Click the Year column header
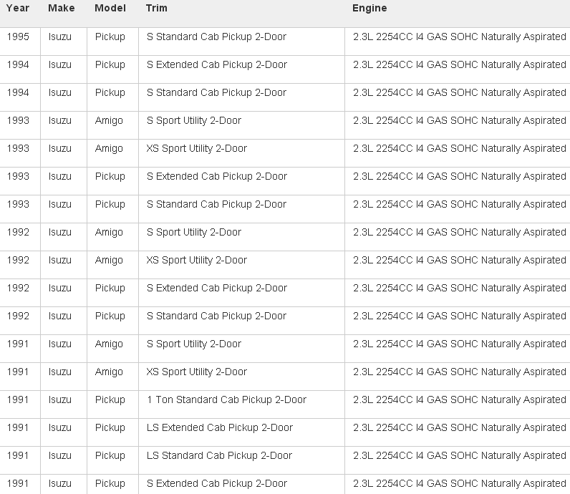Viewport: 570px width, 494px height. [18, 9]
